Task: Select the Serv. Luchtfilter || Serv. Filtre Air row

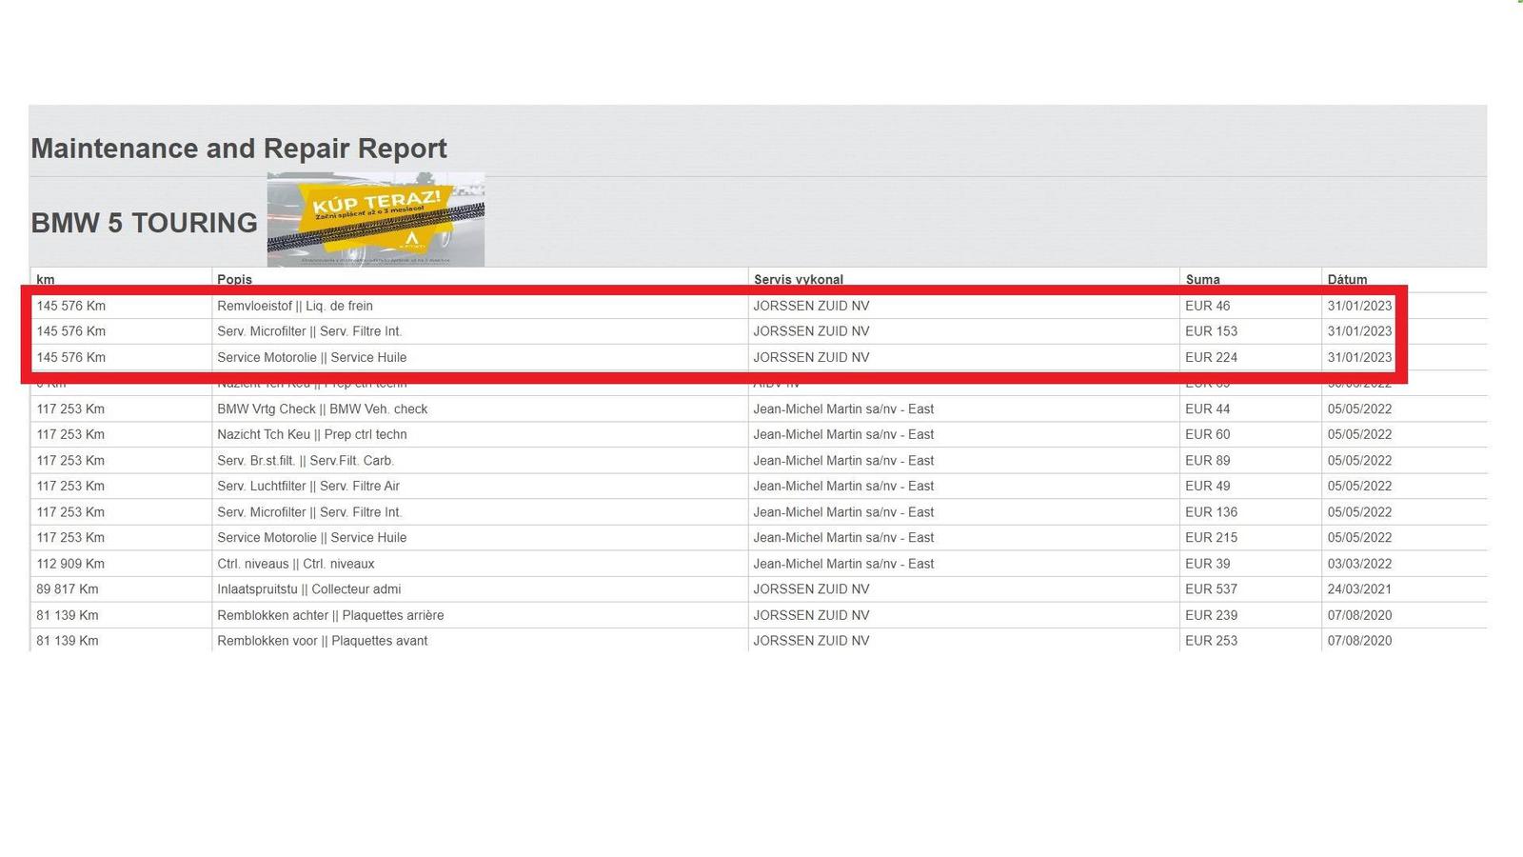Action: (x=308, y=486)
